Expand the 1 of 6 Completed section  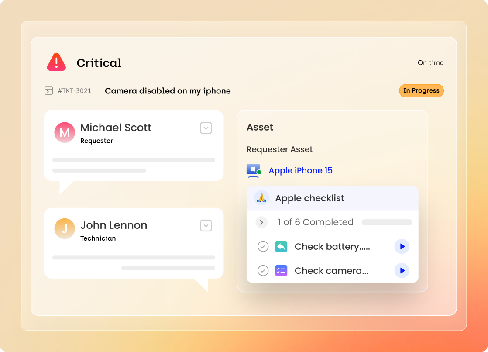pos(261,222)
